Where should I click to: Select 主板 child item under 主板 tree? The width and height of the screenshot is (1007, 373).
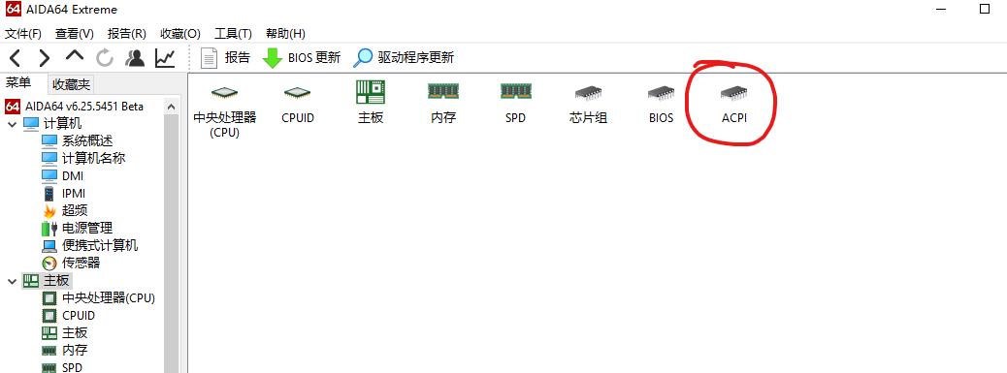[65, 332]
